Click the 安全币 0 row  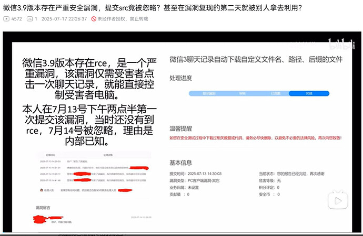coord(269,194)
